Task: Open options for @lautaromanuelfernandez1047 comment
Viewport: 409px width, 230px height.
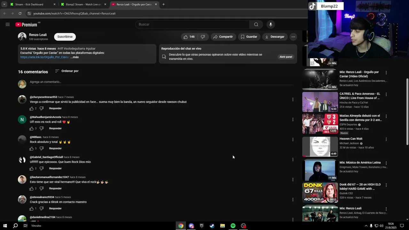Action: [293, 180]
